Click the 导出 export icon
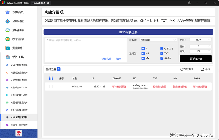Viewport: 219px width, 140px height. [x=202, y=69]
